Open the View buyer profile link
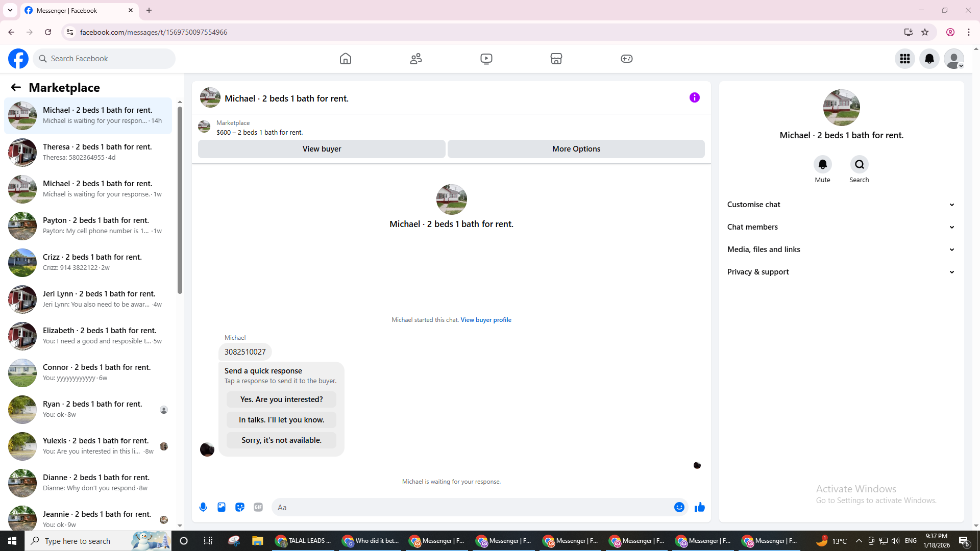 point(485,320)
